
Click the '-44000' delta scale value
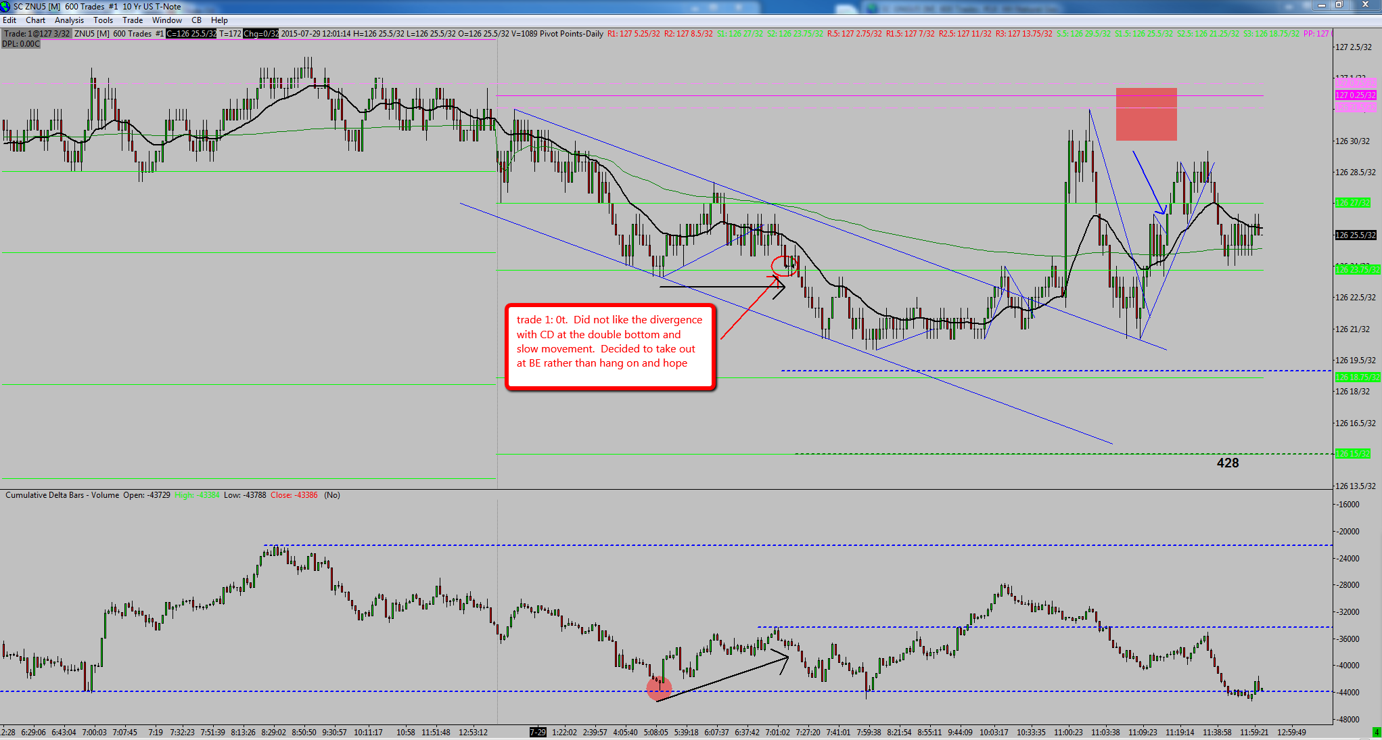click(x=1348, y=693)
